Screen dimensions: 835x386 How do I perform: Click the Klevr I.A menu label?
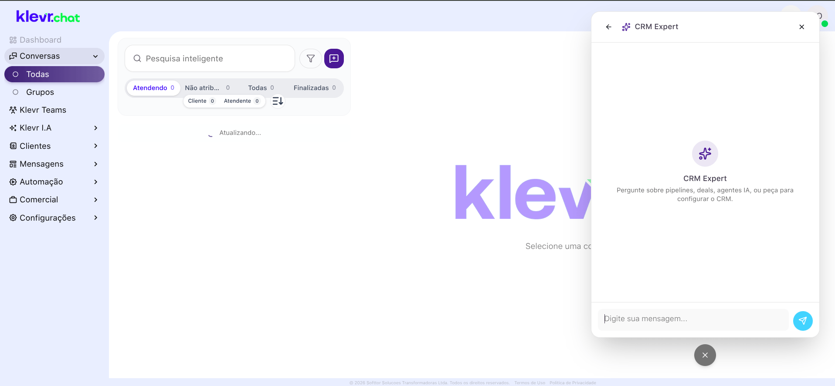pyautogui.click(x=35, y=128)
